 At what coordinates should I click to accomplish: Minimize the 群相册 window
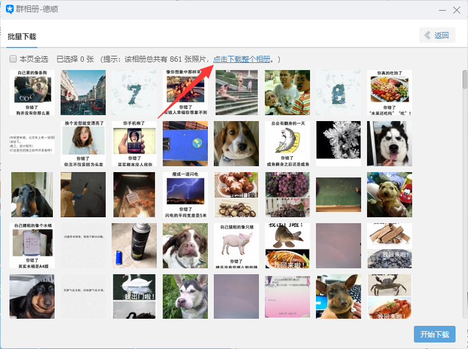[x=442, y=10]
